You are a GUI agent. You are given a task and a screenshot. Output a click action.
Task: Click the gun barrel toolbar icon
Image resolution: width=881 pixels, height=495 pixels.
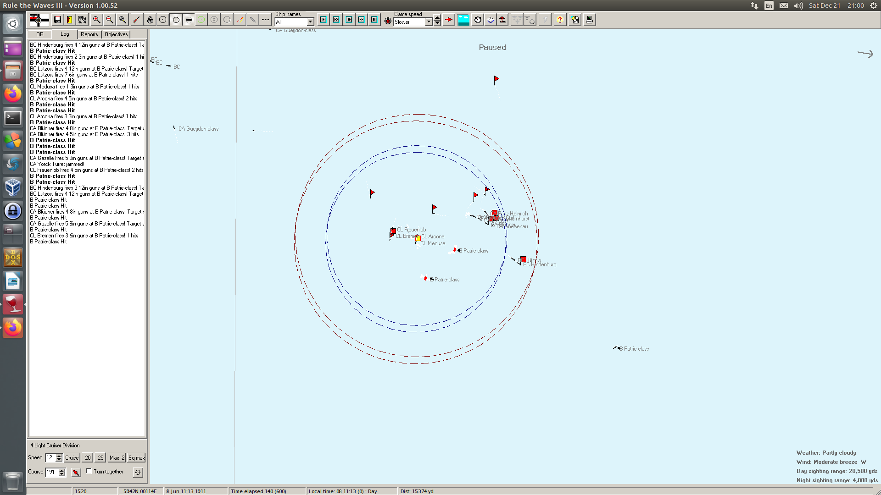(137, 20)
